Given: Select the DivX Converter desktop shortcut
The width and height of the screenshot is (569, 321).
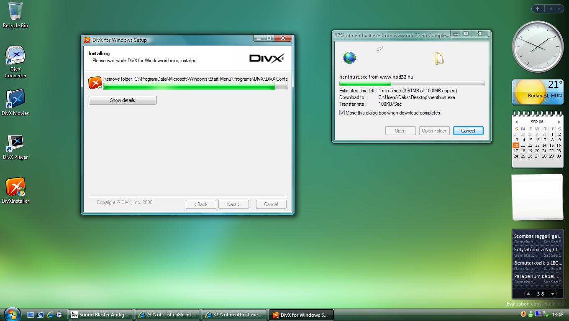Looking at the screenshot, I should (15, 62).
